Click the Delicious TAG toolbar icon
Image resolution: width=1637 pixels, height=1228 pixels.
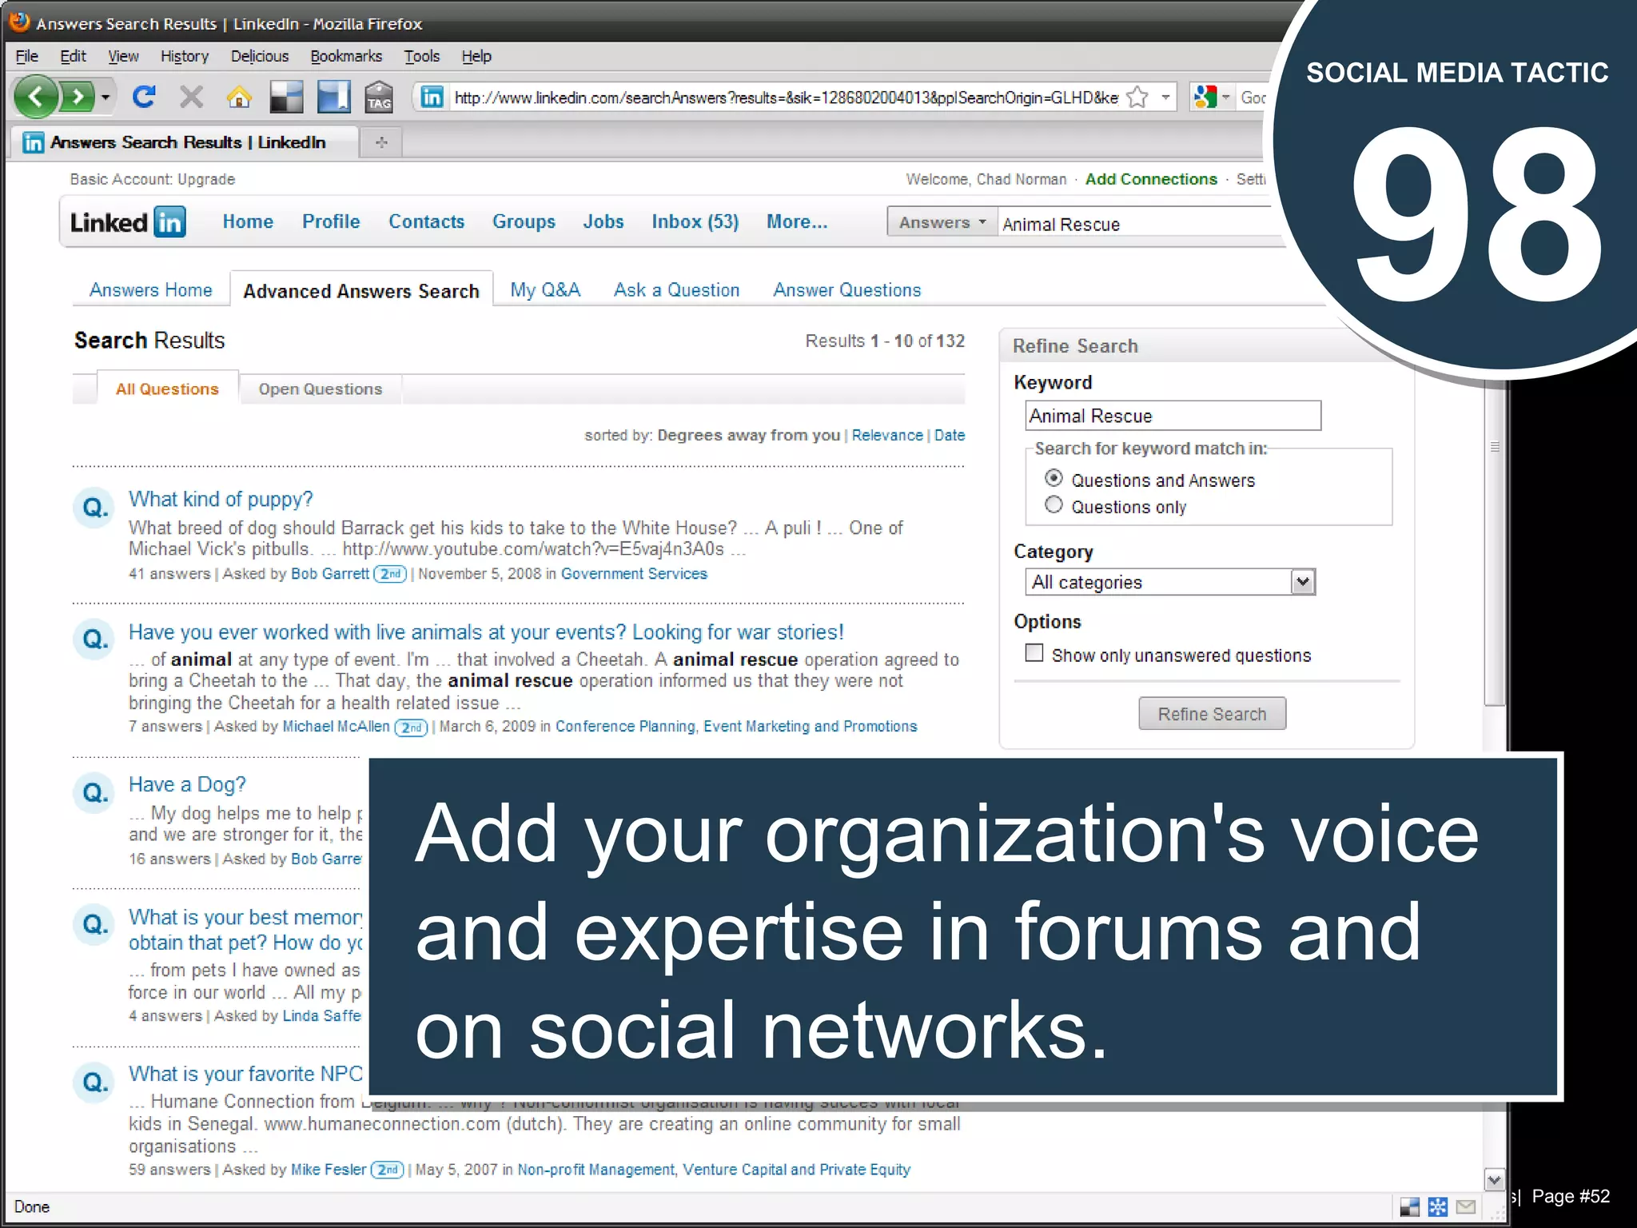[x=379, y=98]
